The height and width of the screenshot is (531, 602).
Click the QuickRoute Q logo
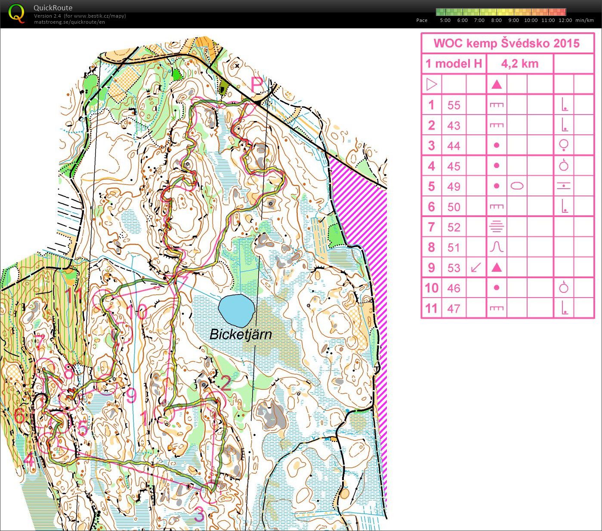tap(17, 13)
